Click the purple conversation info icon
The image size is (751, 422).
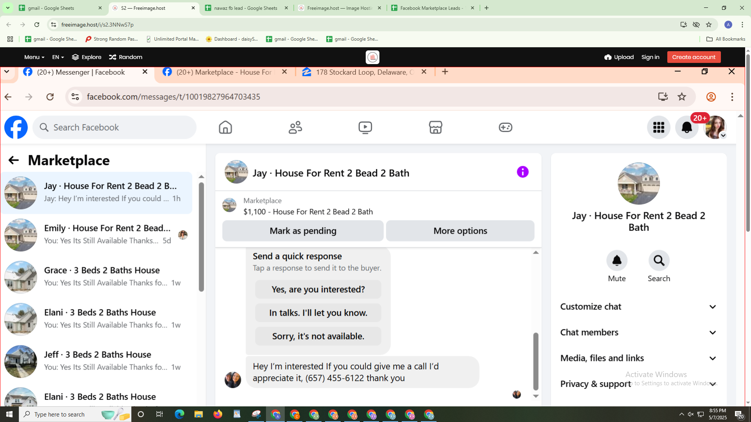523,172
